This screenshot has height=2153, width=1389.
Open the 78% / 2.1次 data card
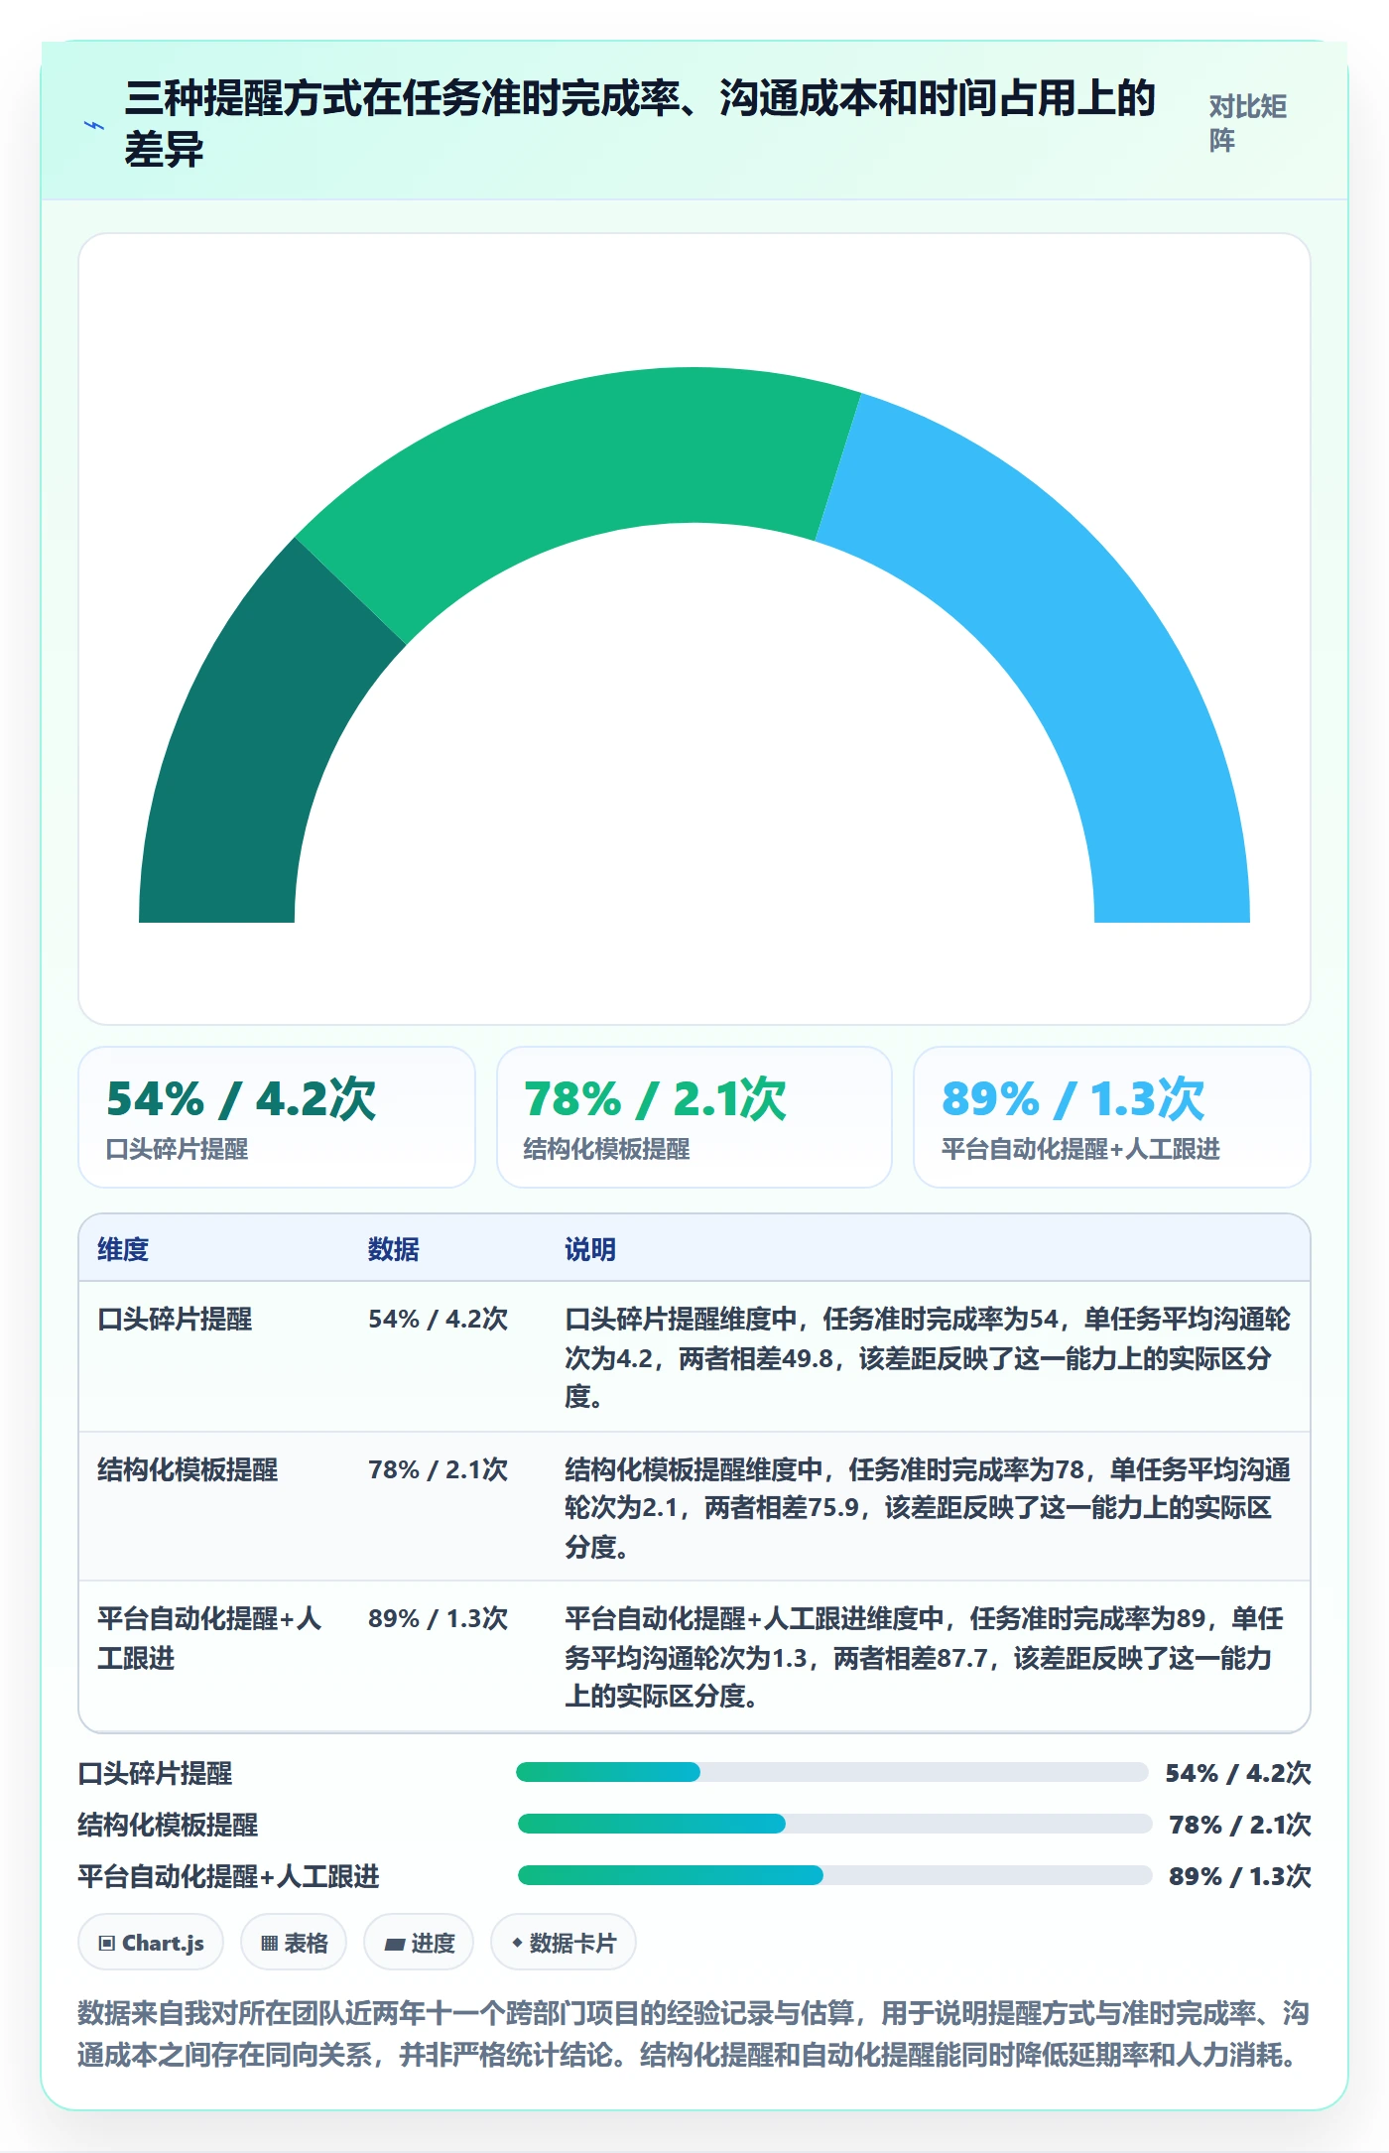click(694, 1117)
